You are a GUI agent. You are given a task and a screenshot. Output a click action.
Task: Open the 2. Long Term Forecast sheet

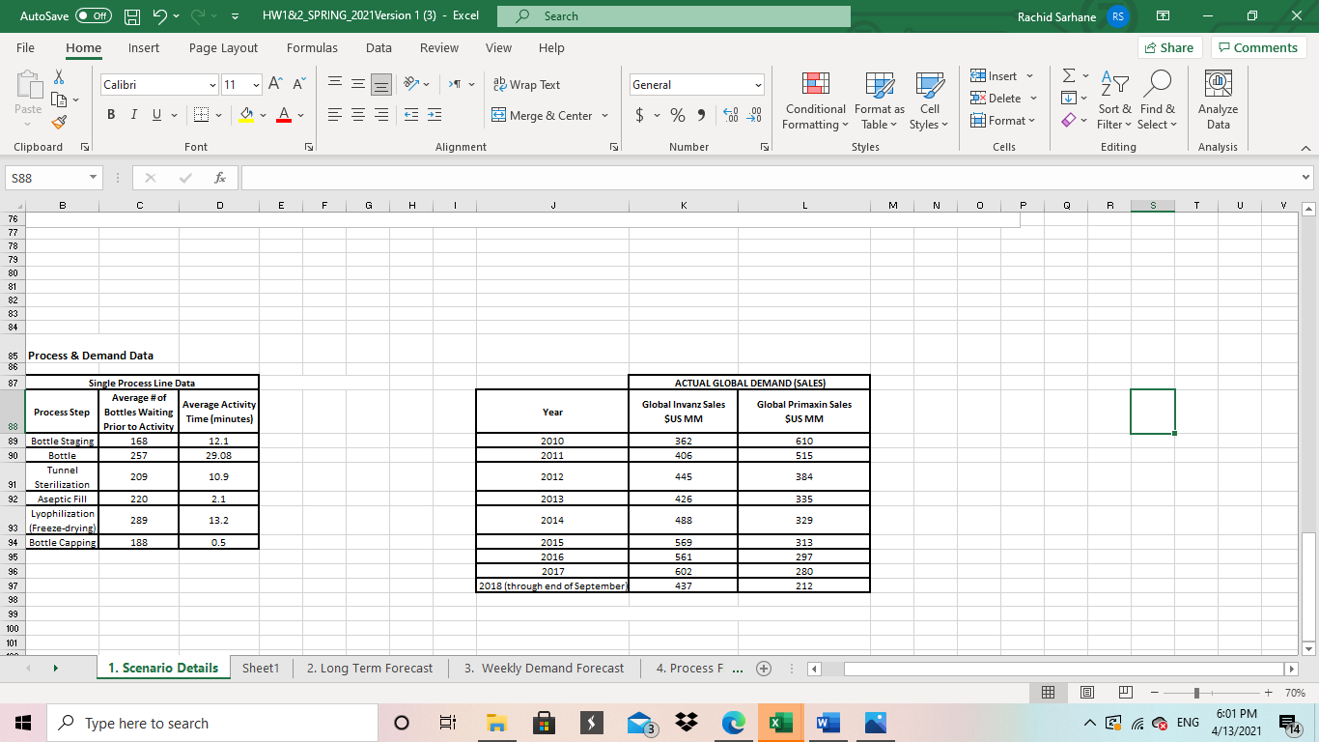(370, 668)
